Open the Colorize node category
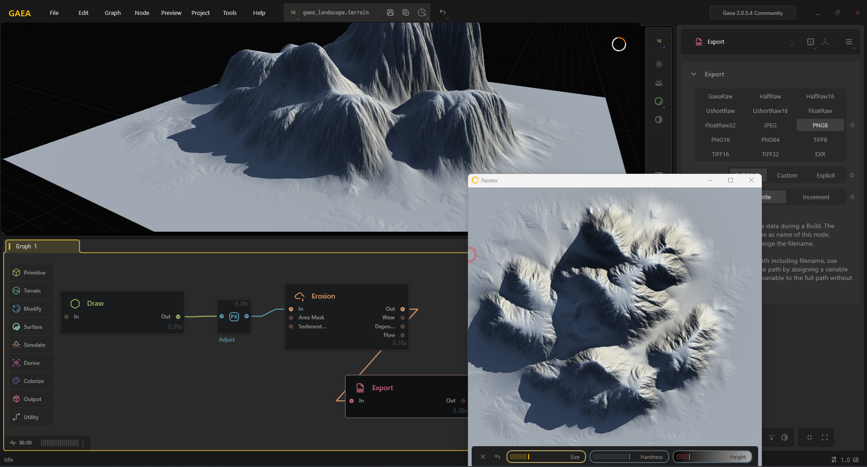The image size is (867, 467). point(31,381)
